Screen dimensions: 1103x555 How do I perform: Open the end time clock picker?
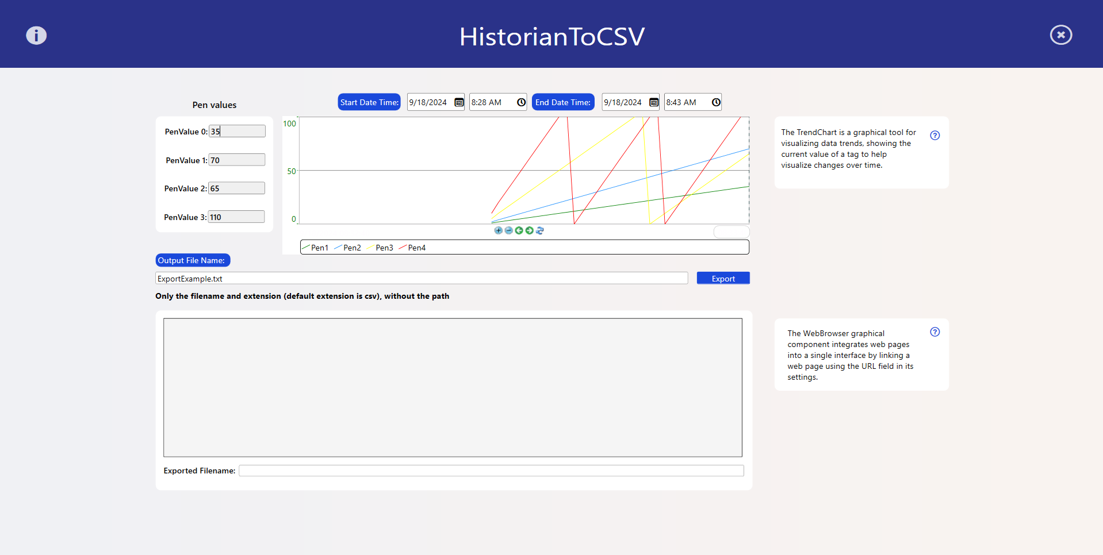716,102
